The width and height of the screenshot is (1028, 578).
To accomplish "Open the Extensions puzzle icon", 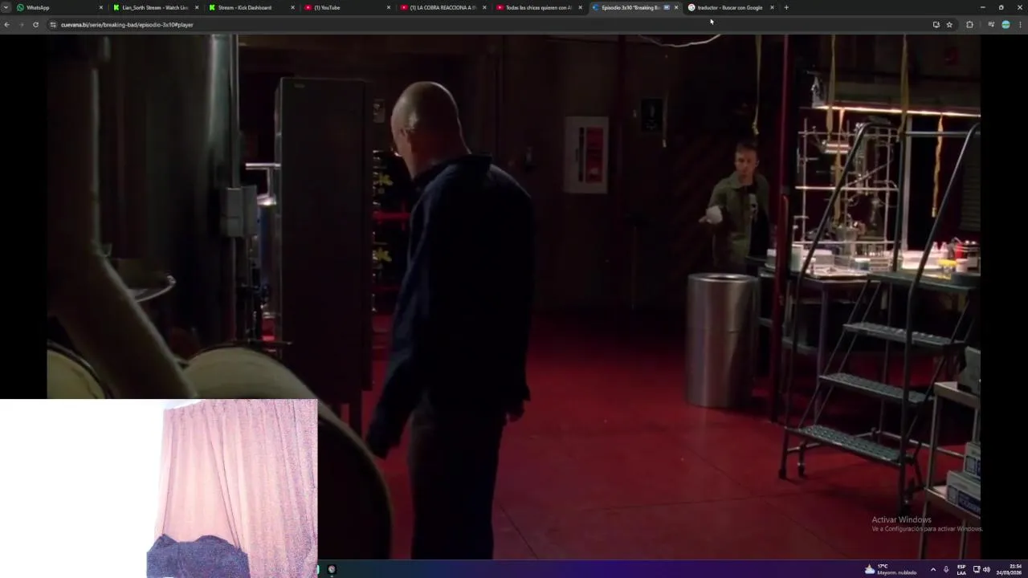I will [969, 25].
